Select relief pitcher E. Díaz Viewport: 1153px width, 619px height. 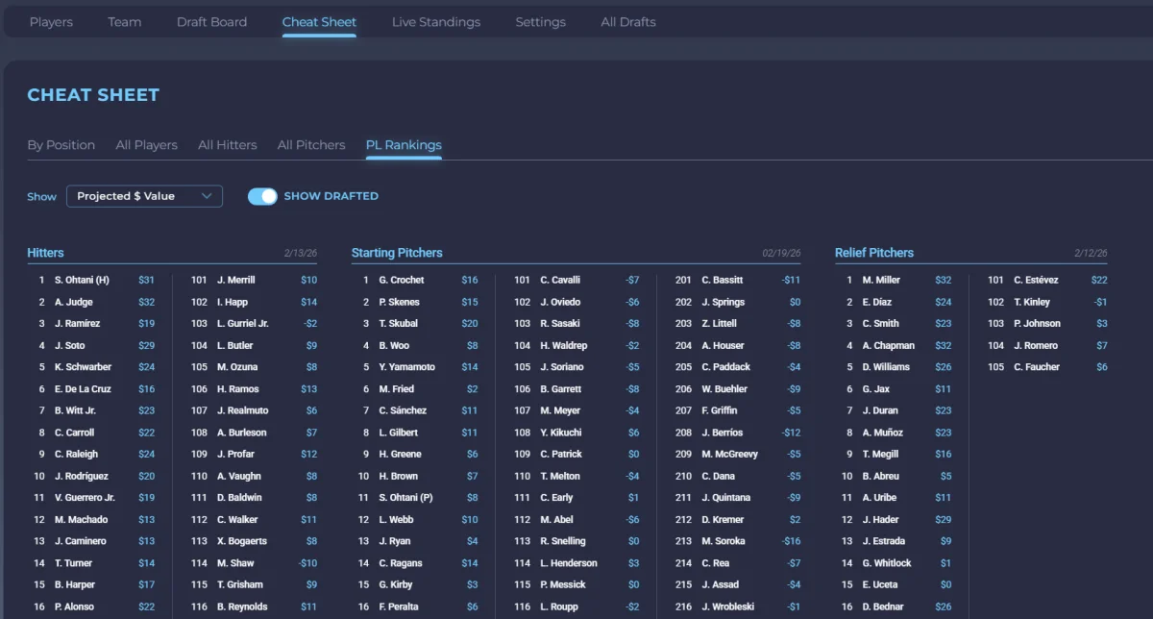[x=877, y=302]
